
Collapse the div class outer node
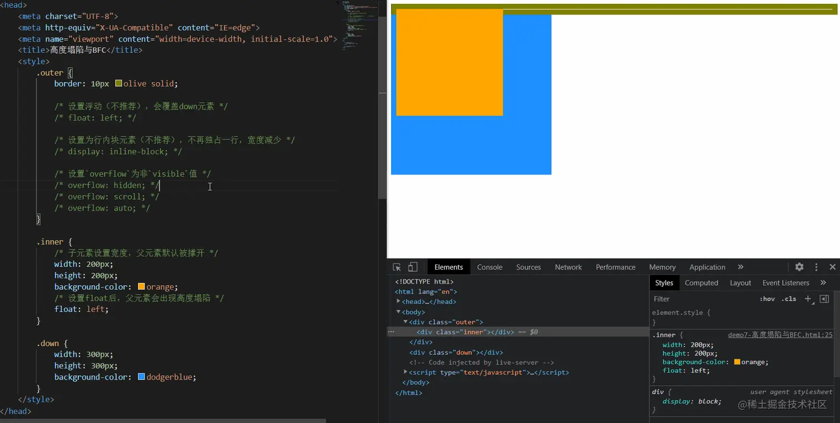pyautogui.click(x=406, y=322)
